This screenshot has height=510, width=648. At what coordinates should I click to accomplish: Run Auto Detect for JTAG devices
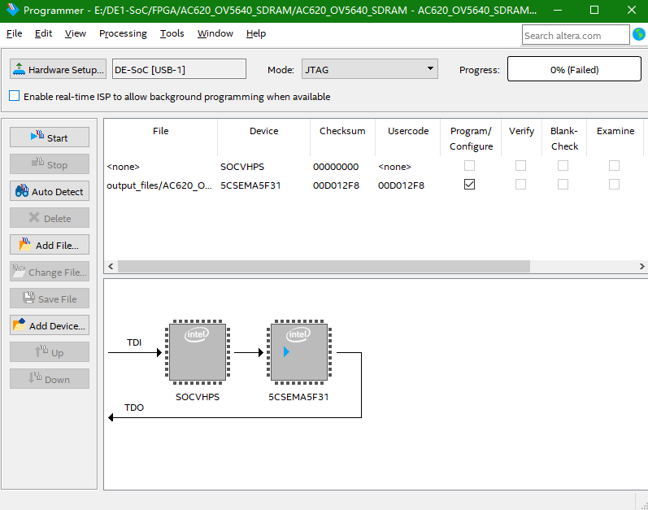click(x=50, y=191)
